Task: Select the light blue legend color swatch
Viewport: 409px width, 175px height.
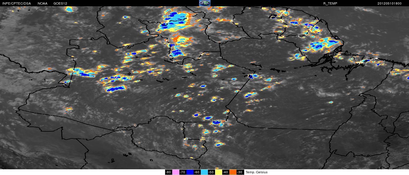Action: coord(204,172)
